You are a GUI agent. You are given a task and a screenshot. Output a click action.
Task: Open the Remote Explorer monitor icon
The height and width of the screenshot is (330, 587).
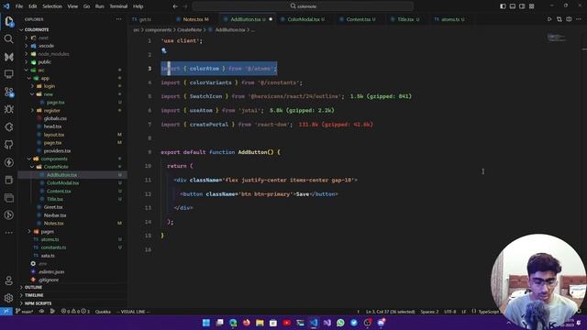coord(8,74)
